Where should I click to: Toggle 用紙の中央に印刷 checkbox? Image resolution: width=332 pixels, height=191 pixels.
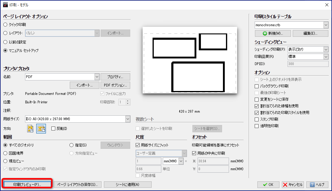coord(194,153)
